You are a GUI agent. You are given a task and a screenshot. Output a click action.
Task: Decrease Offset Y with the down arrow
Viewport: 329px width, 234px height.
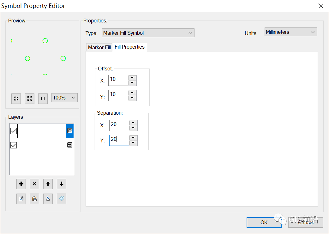132,98
